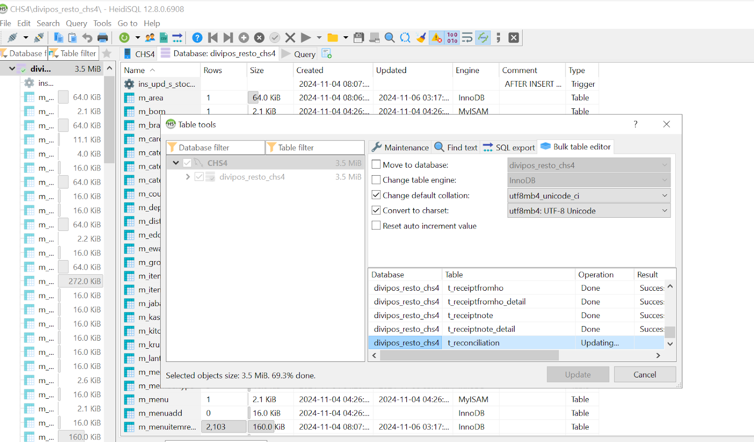This screenshot has height=442, width=754.
Task: Open the Help menu
Action: (152, 23)
